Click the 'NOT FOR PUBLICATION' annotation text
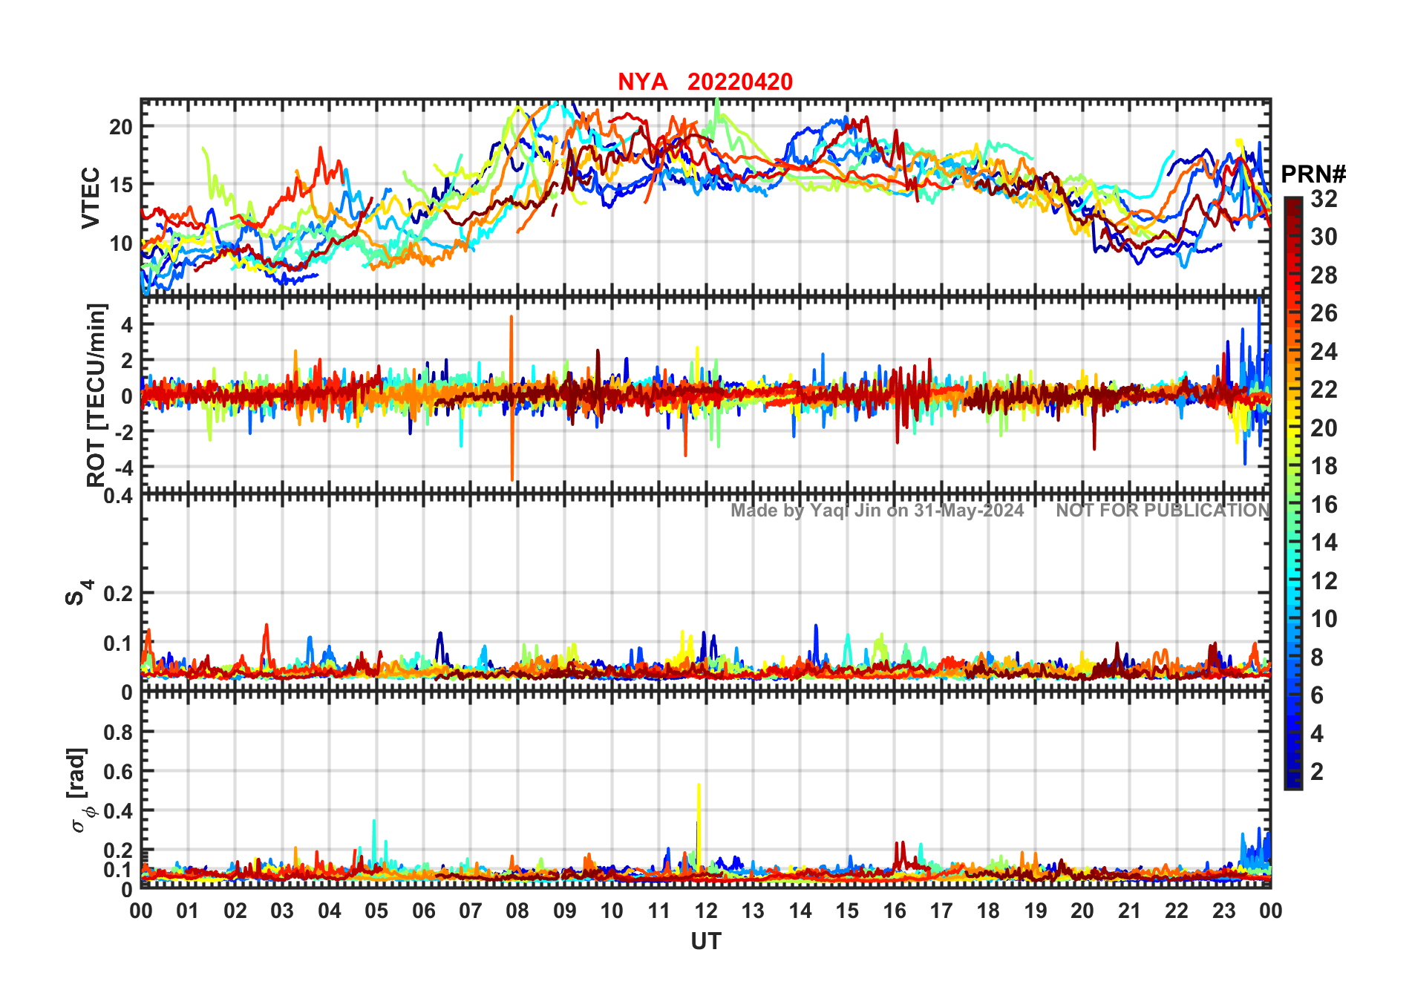Screen dimensions: 1412x987 pos(1163,511)
